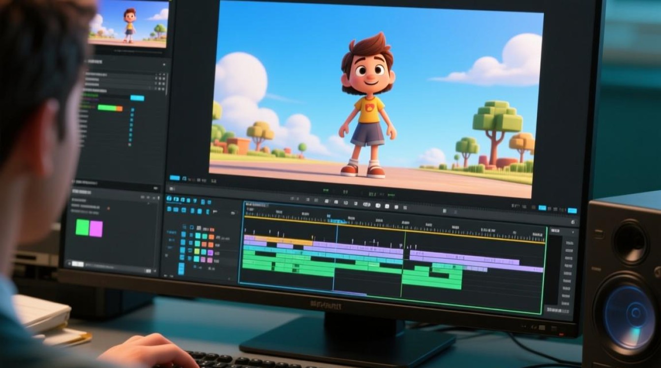Click the blue tab button below the preview's left corner
This screenshot has width=661, height=368.
(174, 178)
